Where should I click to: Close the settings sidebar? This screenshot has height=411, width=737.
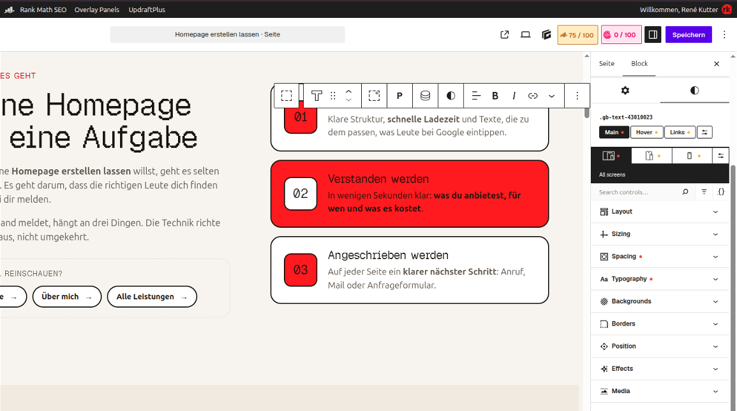(717, 64)
